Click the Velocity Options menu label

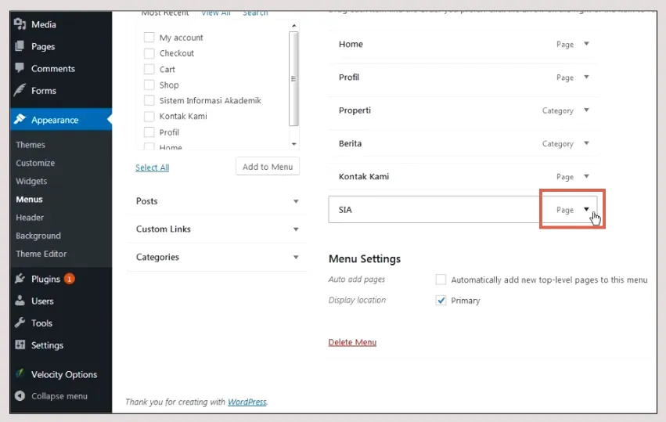point(64,374)
